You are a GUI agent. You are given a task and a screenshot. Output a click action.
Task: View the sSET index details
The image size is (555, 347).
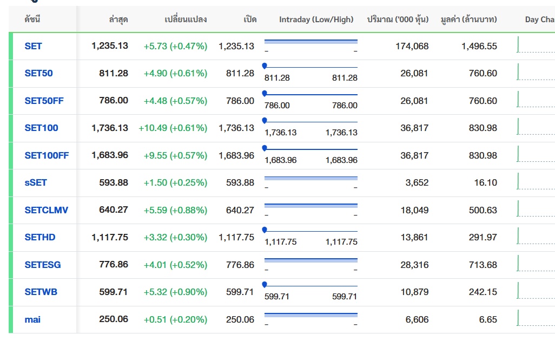[35, 183]
